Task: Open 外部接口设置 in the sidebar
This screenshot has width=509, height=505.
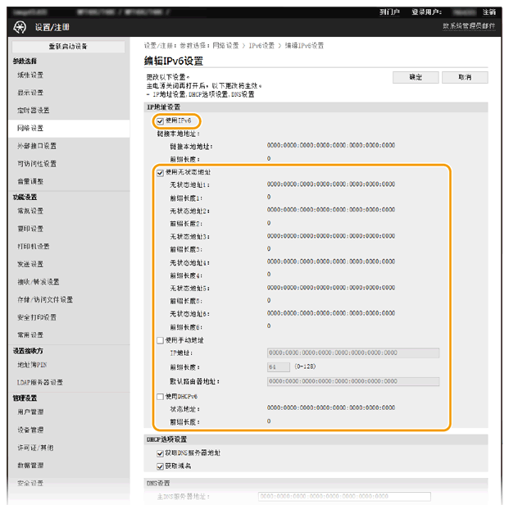Action: (37, 146)
